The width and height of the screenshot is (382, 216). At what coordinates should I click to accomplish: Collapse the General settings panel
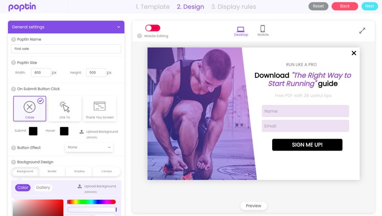[x=118, y=27]
